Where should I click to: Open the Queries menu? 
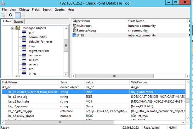pos(60,10)
